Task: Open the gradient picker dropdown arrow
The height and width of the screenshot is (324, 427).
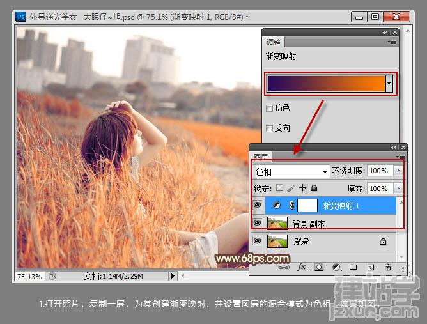Action: pos(389,84)
